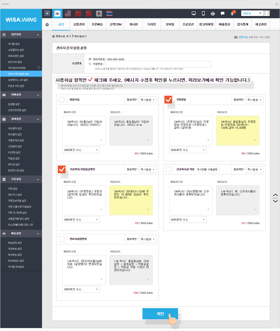Switch to the 상품관리 tab
This screenshot has width=280, height=331.
tap(79, 24)
